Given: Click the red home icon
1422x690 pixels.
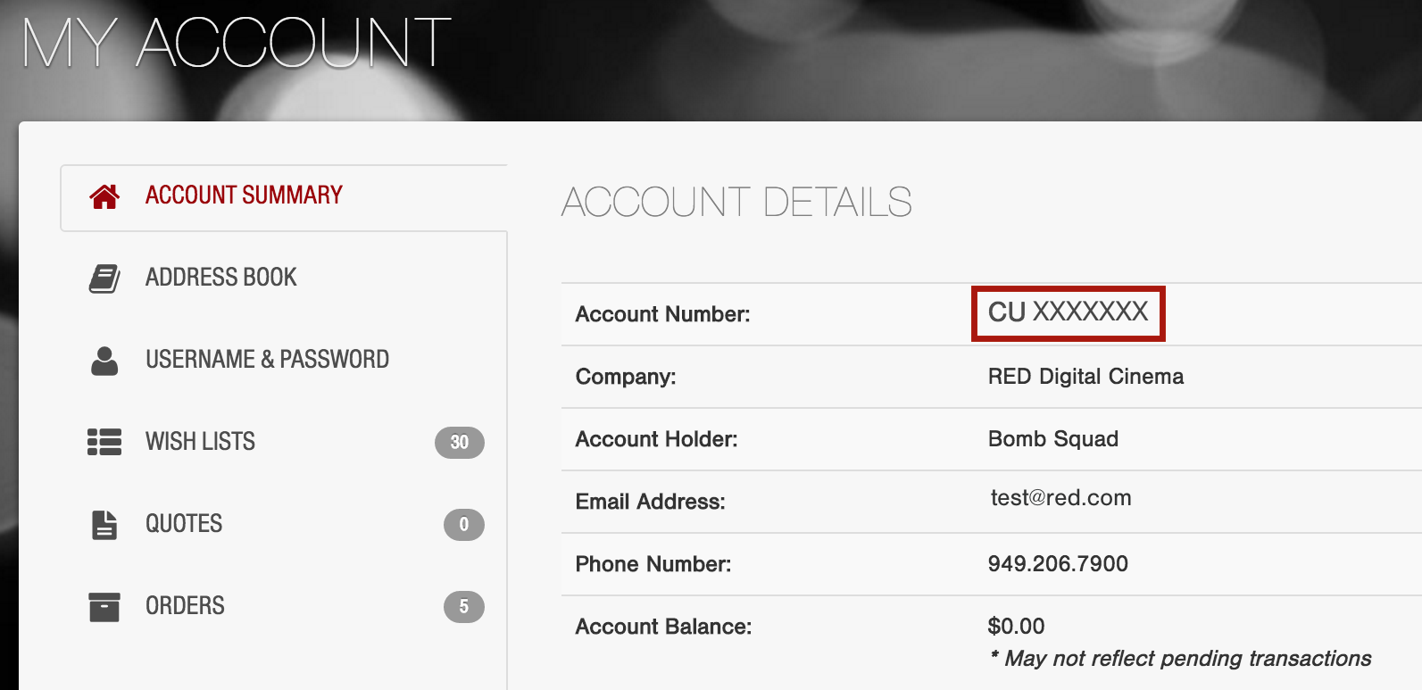Looking at the screenshot, I should pos(104,196).
